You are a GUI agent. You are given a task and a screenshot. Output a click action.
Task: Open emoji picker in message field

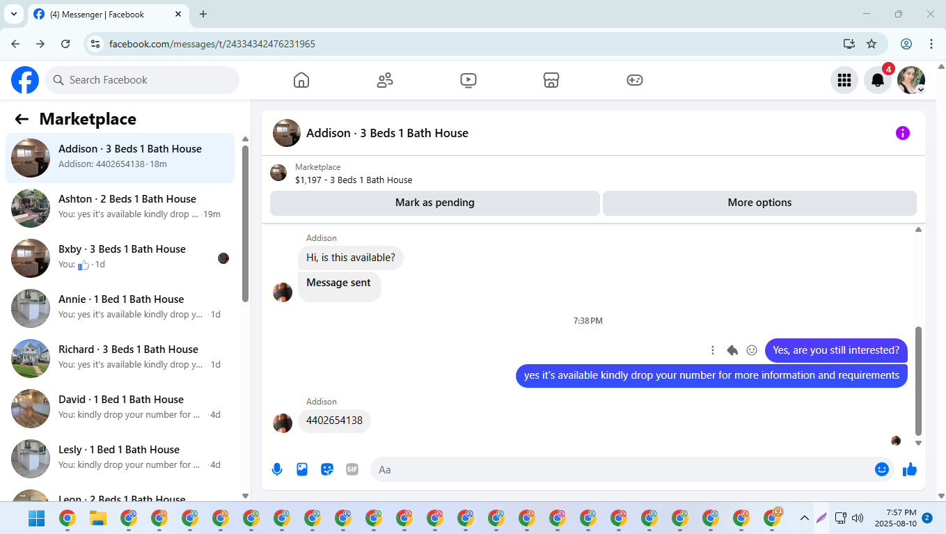[882, 469]
